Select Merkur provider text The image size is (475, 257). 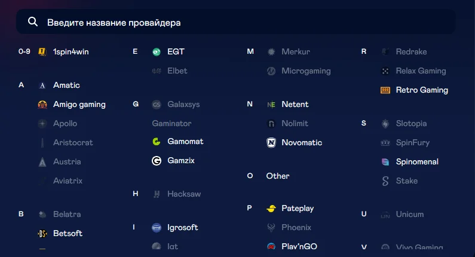tap(296, 52)
